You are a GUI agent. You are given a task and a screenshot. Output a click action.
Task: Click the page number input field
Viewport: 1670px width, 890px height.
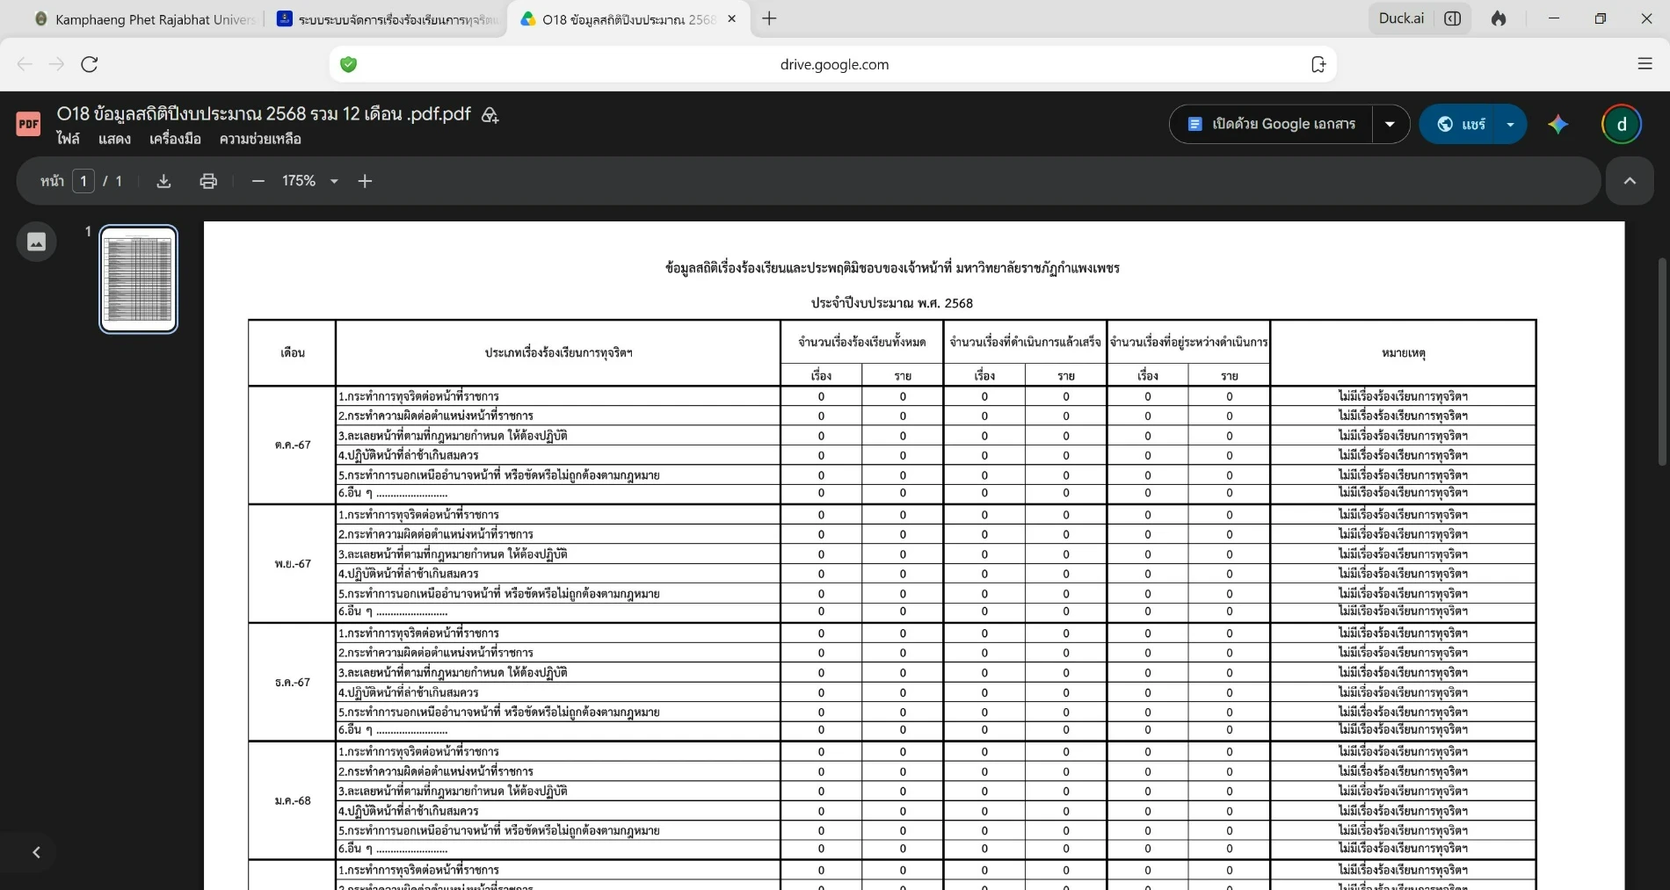click(83, 181)
